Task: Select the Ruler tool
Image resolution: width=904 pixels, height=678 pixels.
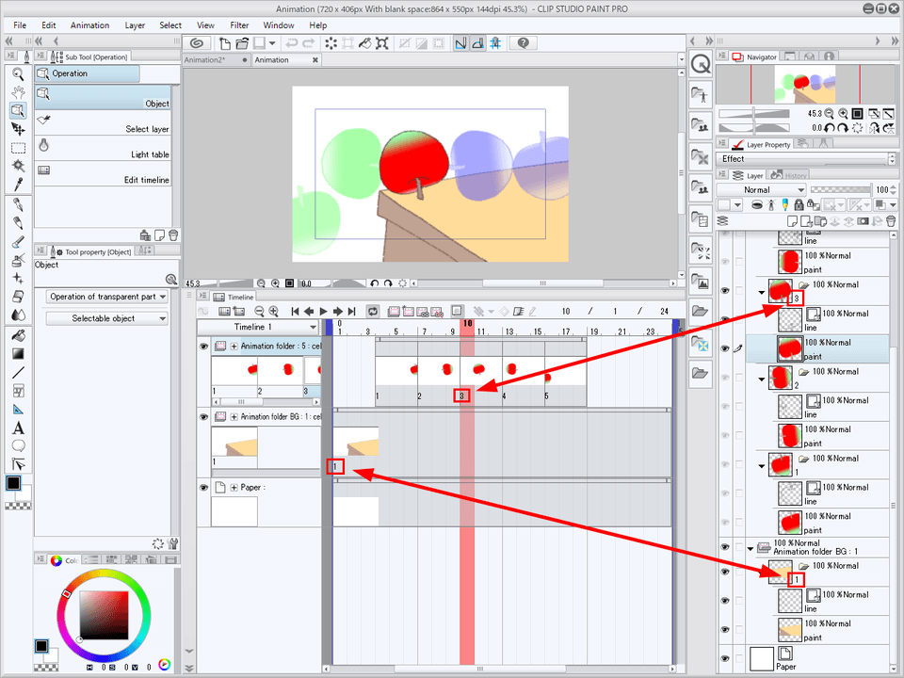Action: [18, 410]
